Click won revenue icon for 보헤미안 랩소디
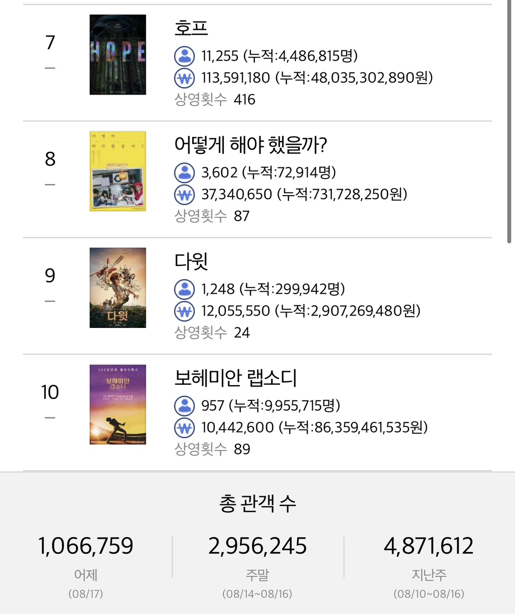This screenshot has height=614, width=515. pos(185,428)
